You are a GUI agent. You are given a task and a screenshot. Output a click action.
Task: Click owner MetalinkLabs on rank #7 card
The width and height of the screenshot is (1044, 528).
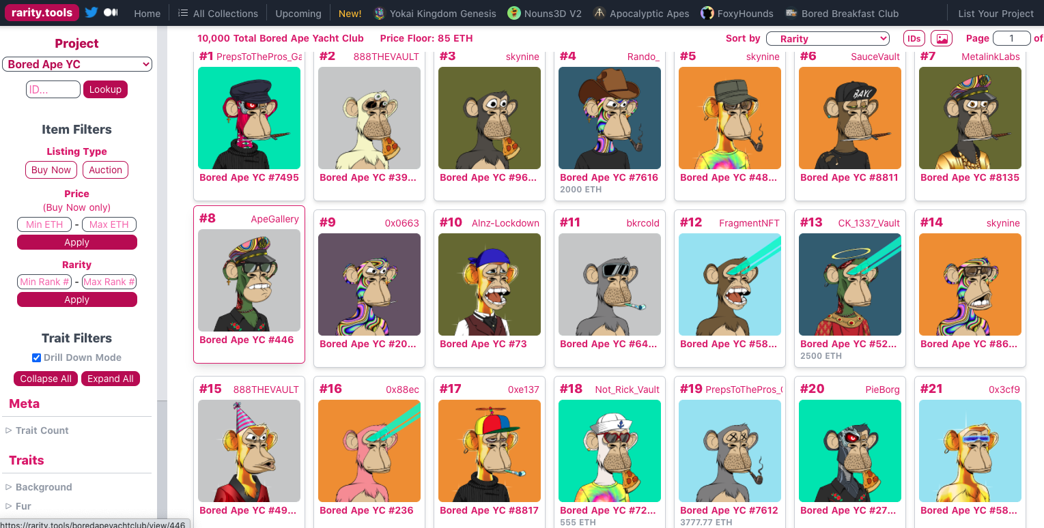click(x=991, y=57)
